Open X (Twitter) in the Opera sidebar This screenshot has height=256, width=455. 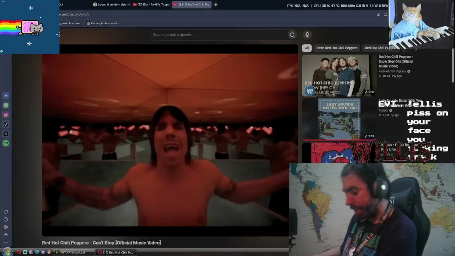click(6, 134)
